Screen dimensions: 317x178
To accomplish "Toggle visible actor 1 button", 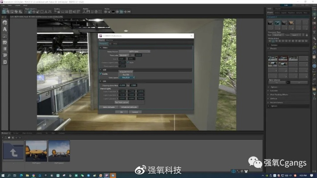I will click(x=270, y=41).
